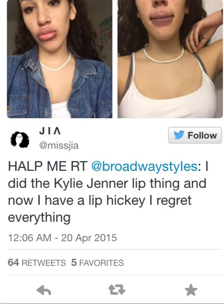Open the curly-hair silhouette profile avatar

[x=20, y=140]
